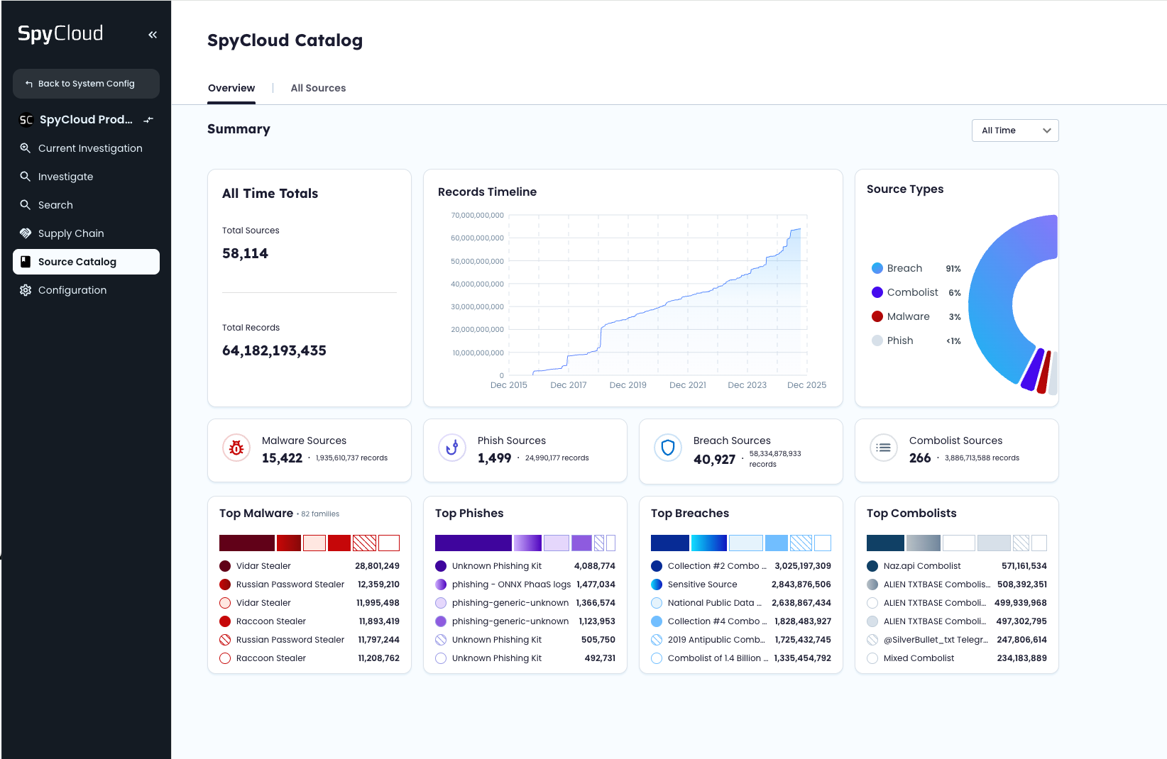Select 2019 Antipublic Combo breach row

pos(741,640)
